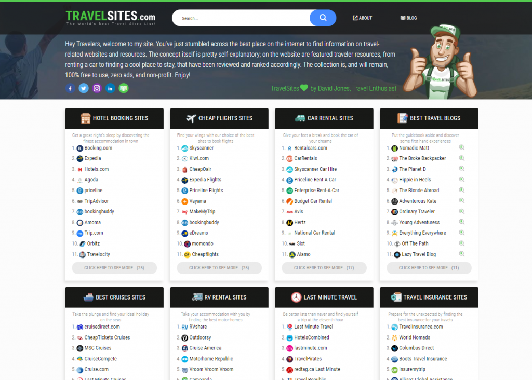This screenshot has width=532, height=380.
Task: Click the clock icon in Last Minute Travel header
Action: tap(296, 297)
